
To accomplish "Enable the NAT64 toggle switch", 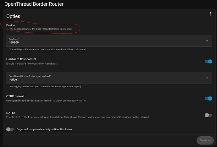I will (209, 115).
